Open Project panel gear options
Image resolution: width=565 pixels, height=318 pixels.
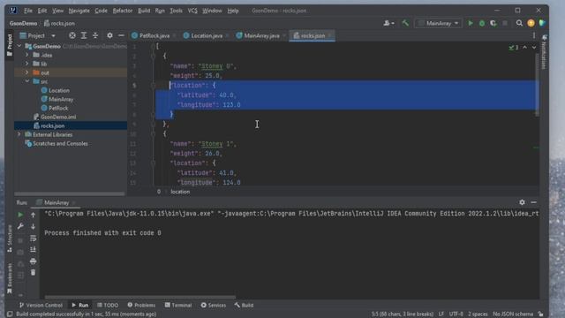(x=109, y=35)
